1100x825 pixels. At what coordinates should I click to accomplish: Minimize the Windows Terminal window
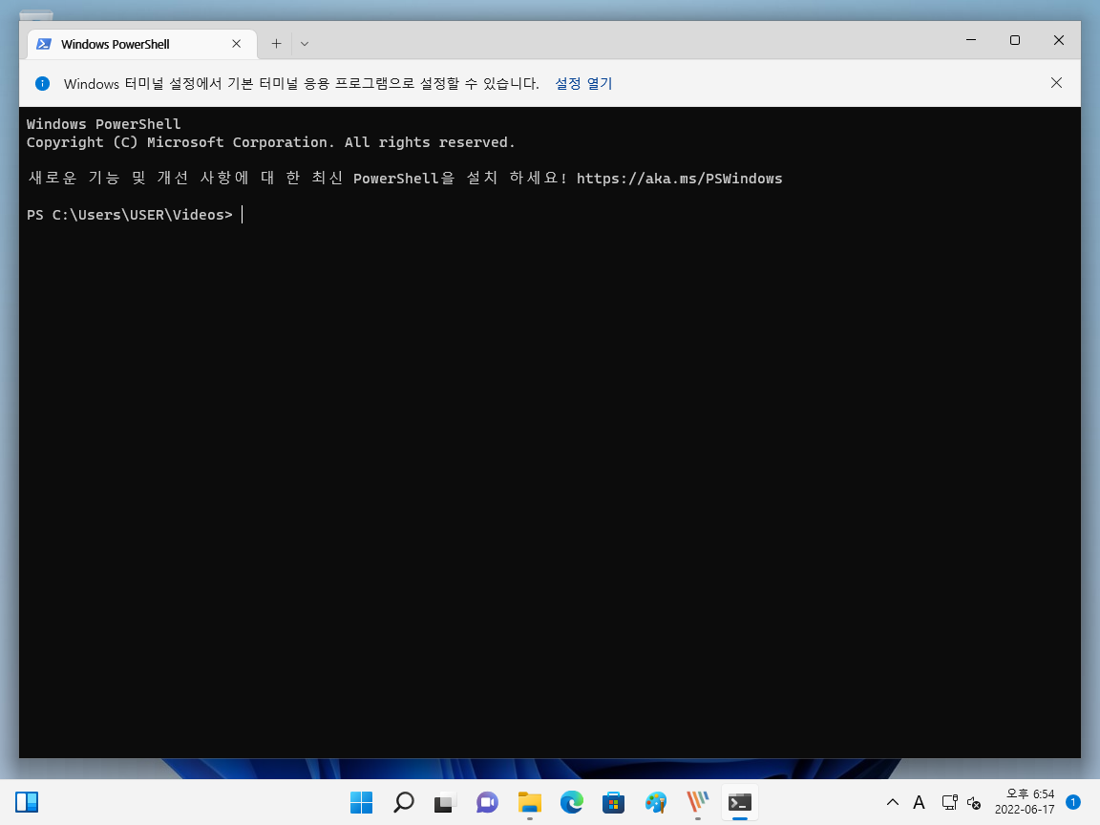[971, 40]
